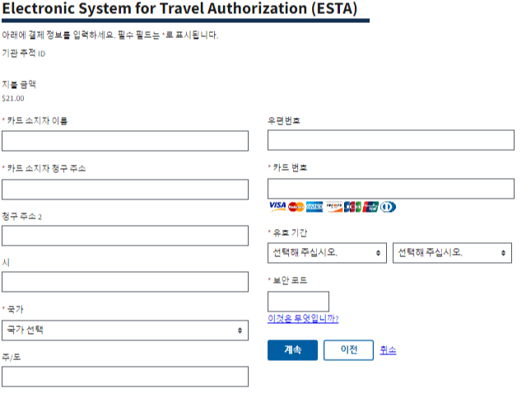Viewport: 531px width, 398px height.
Task: Focus the 주/도 state input field
Action: (125, 377)
